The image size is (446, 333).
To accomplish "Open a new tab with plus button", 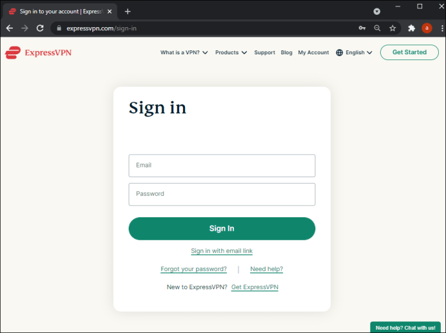I will click(128, 12).
